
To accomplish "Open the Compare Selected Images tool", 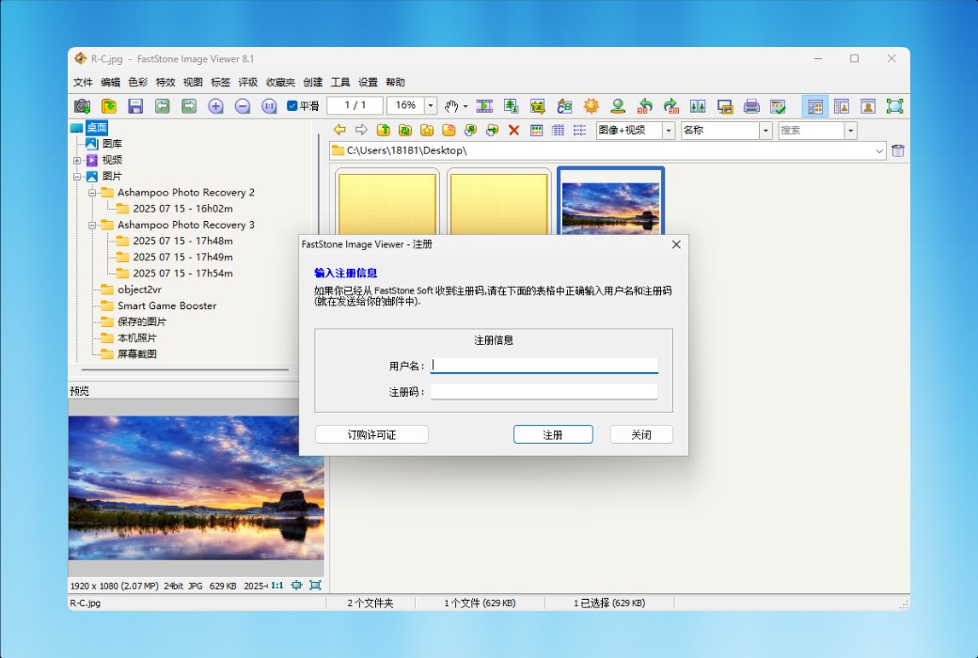I will pos(698,106).
